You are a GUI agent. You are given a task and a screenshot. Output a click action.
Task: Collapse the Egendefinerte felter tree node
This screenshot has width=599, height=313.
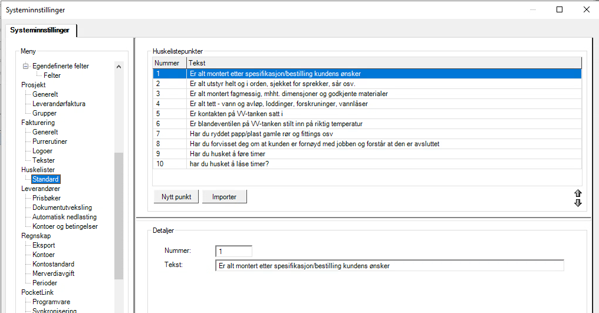pos(25,66)
